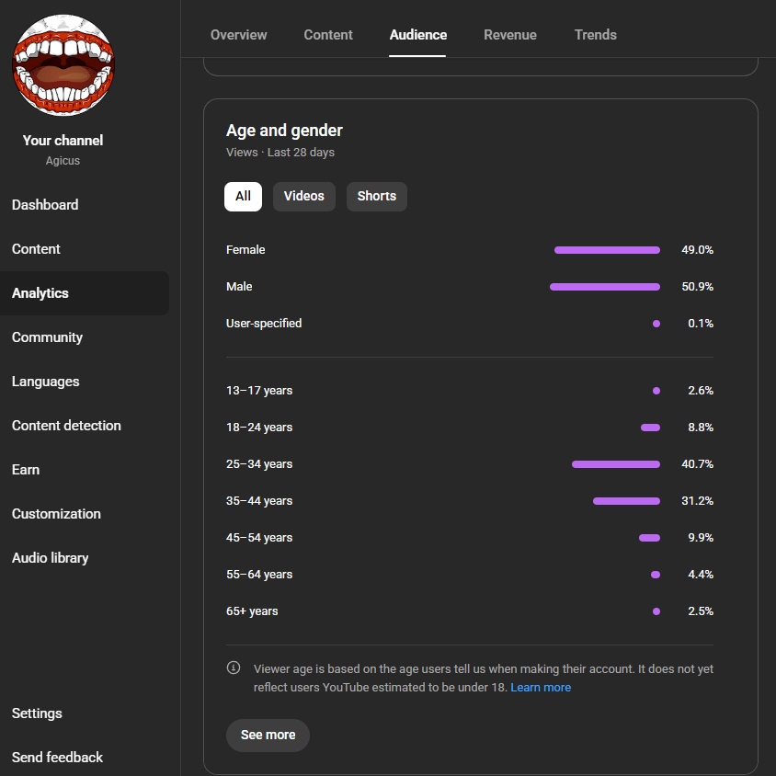The width and height of the screenshot is (776, 776).
Task: Open the Dashboard sidebar item
Action: click(x=45, y=205)
